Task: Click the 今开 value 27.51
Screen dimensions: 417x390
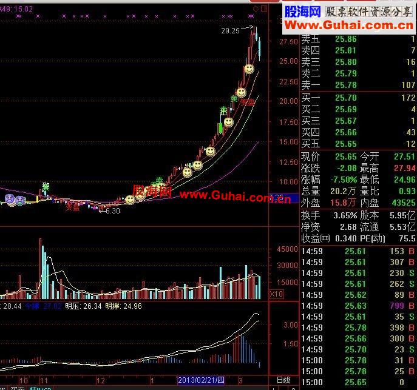Action: click(404, 156)
